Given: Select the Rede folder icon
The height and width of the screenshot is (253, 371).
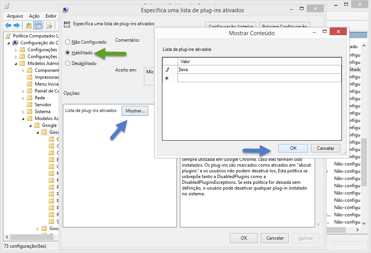Looking at the screenshot, I should (x=29, y=97).
